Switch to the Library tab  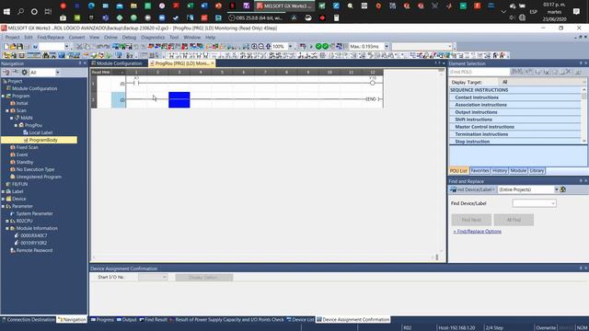pos(537,170)
